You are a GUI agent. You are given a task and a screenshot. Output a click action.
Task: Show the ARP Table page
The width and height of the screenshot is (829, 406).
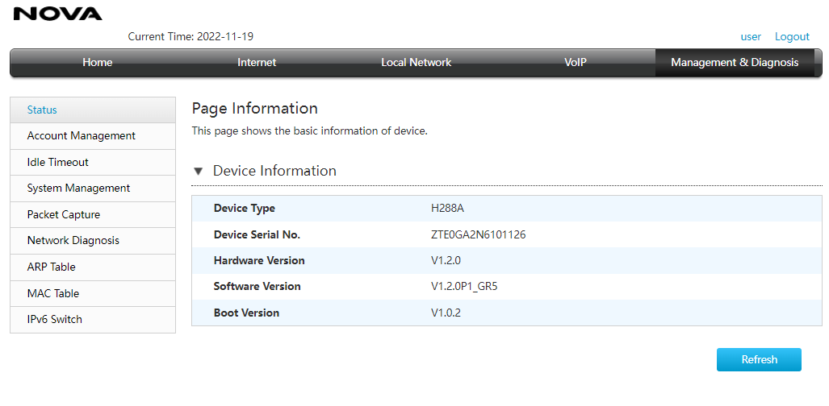pos(93,267)
